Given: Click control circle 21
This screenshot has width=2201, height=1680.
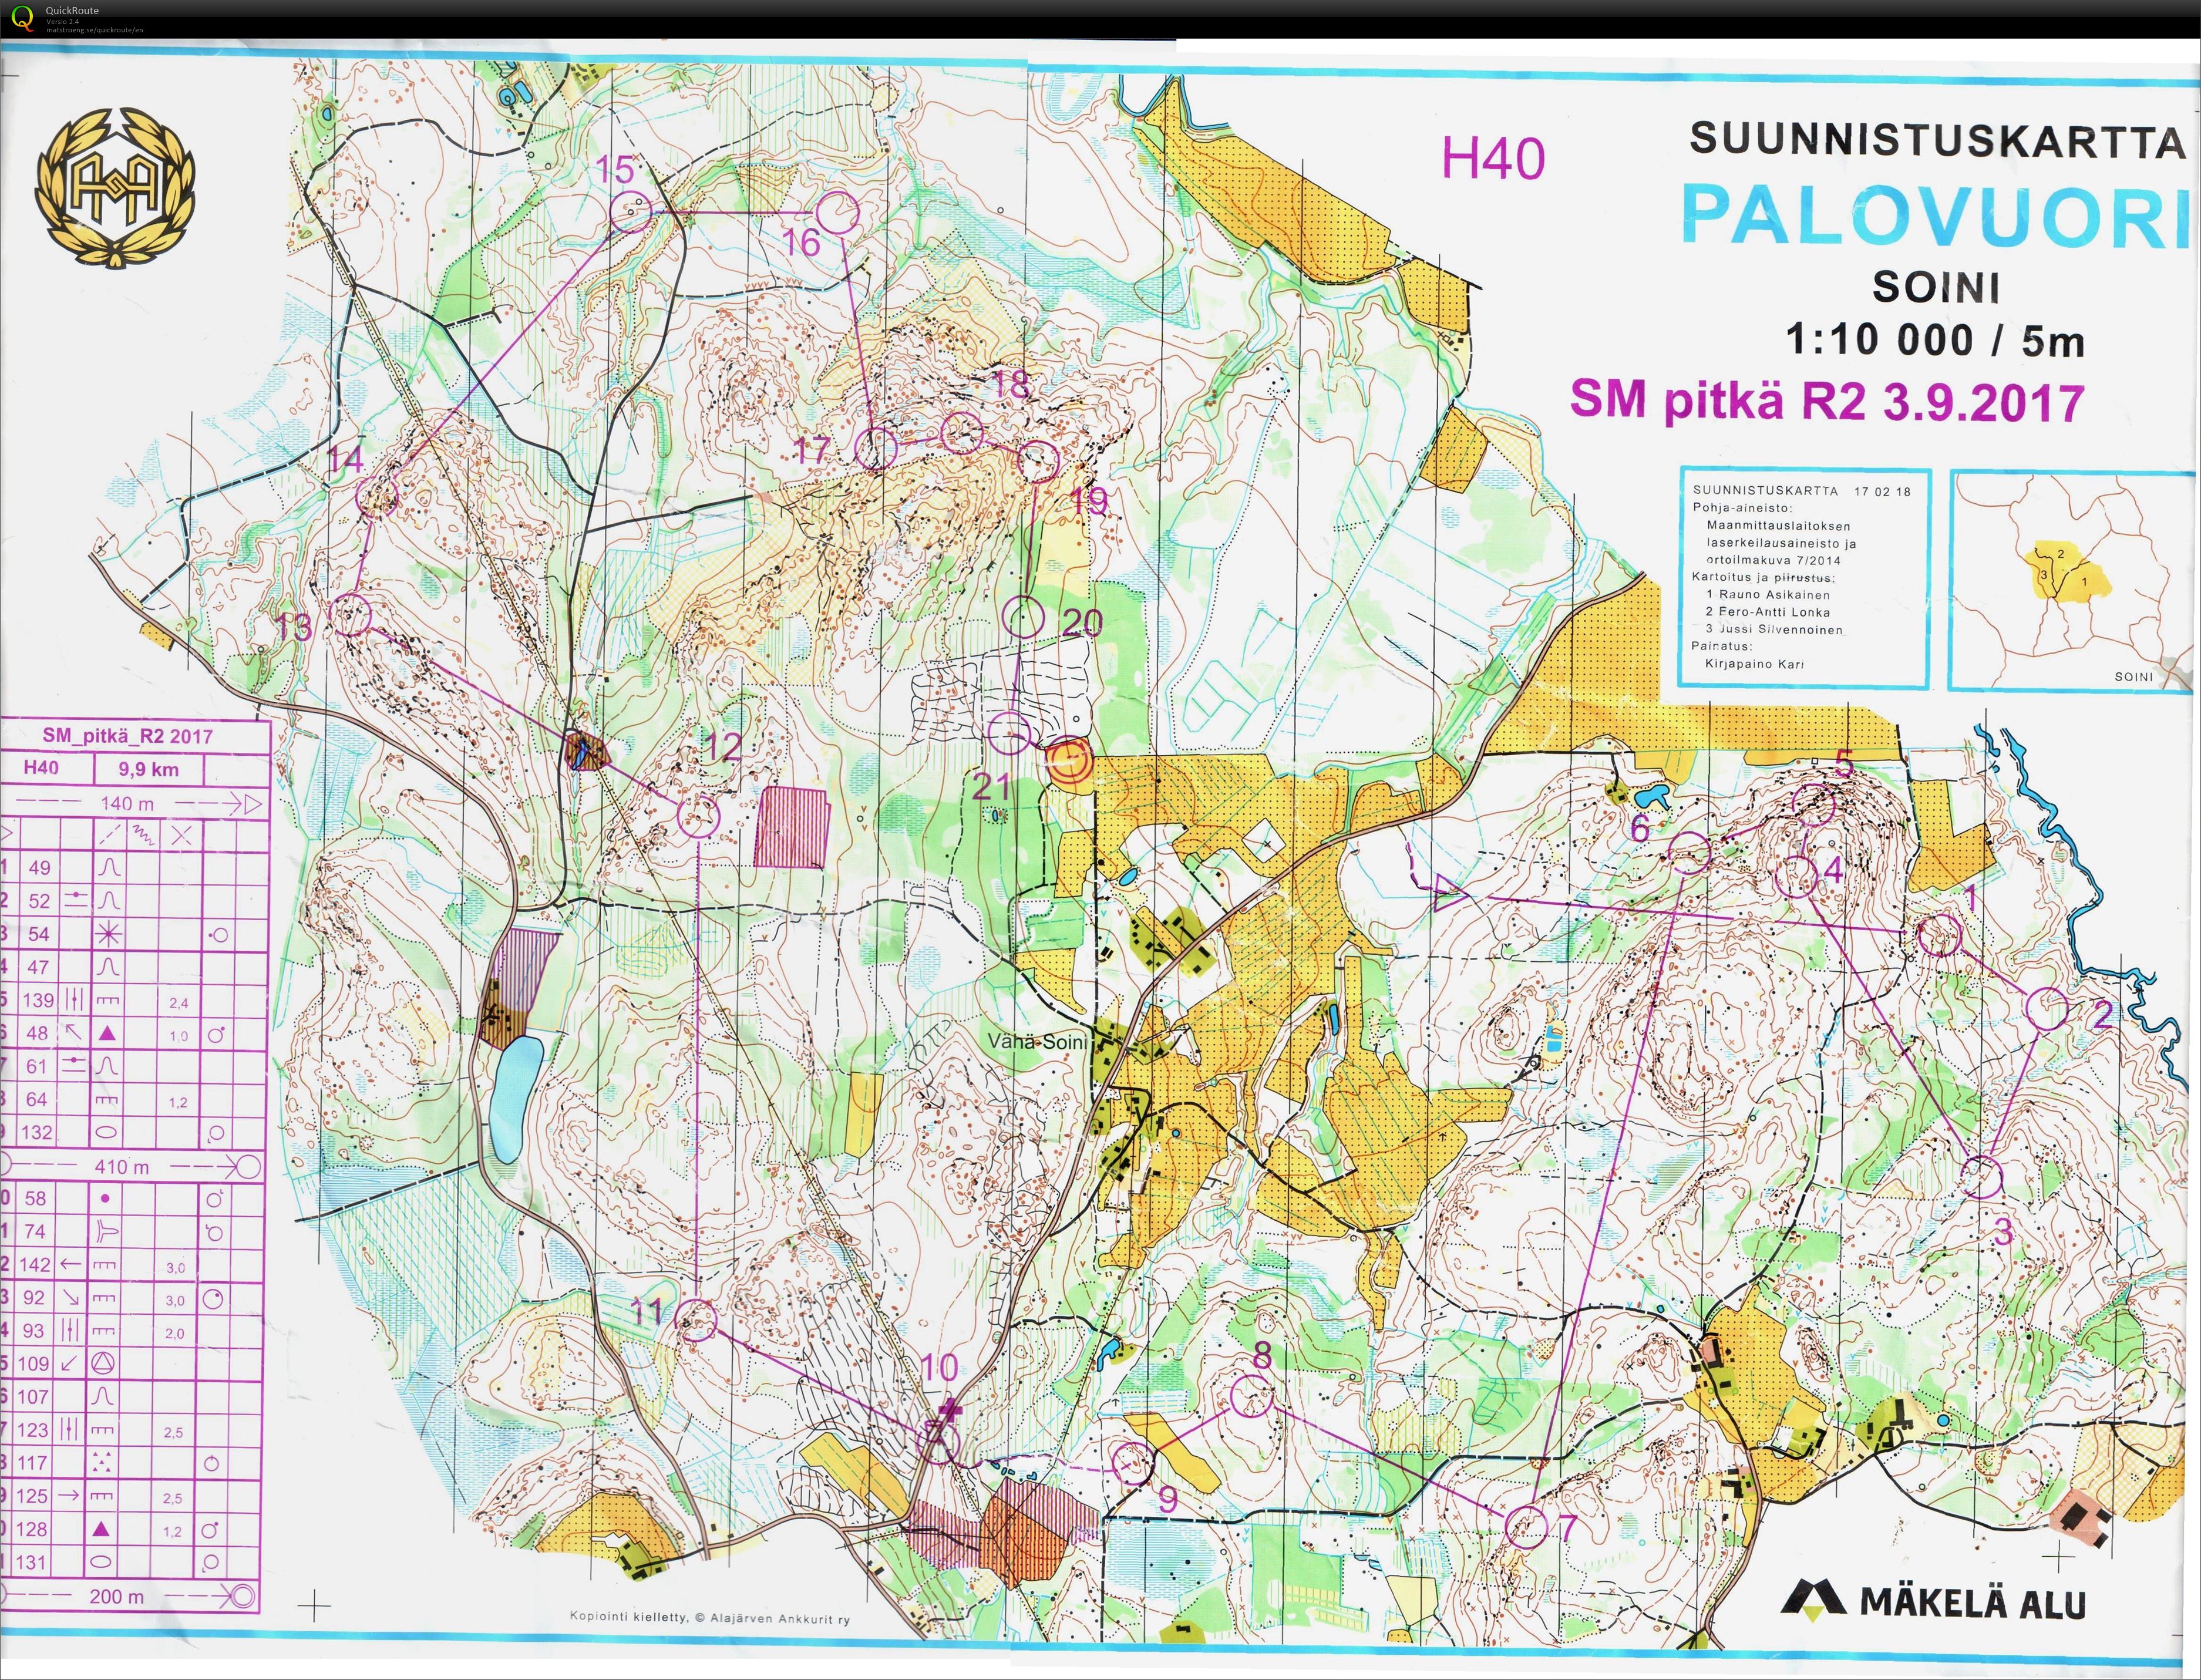Looking at the screenshot, I should [1009, 733].
